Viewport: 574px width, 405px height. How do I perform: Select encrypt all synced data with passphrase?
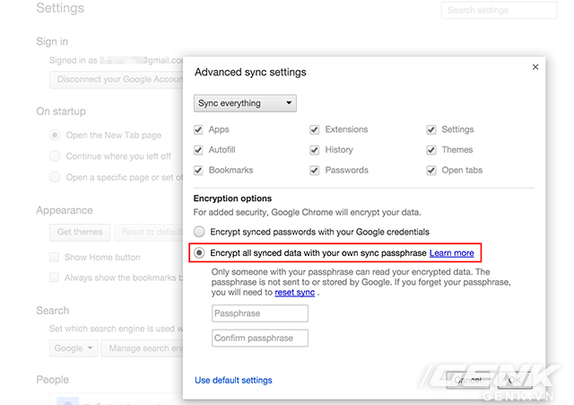pyautogui.click(x=199, y=253)
